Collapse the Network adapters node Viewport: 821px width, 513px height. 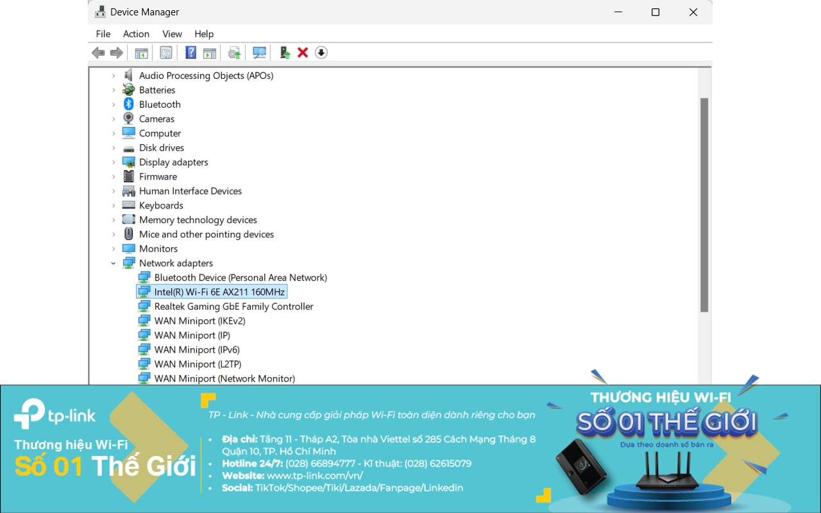click(x=114, y=263)
